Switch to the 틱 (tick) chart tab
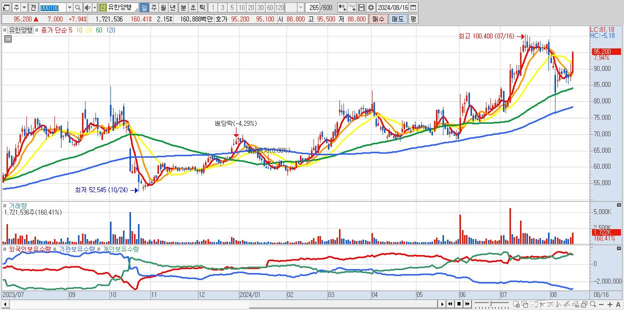624x310 pixels. 202,7
